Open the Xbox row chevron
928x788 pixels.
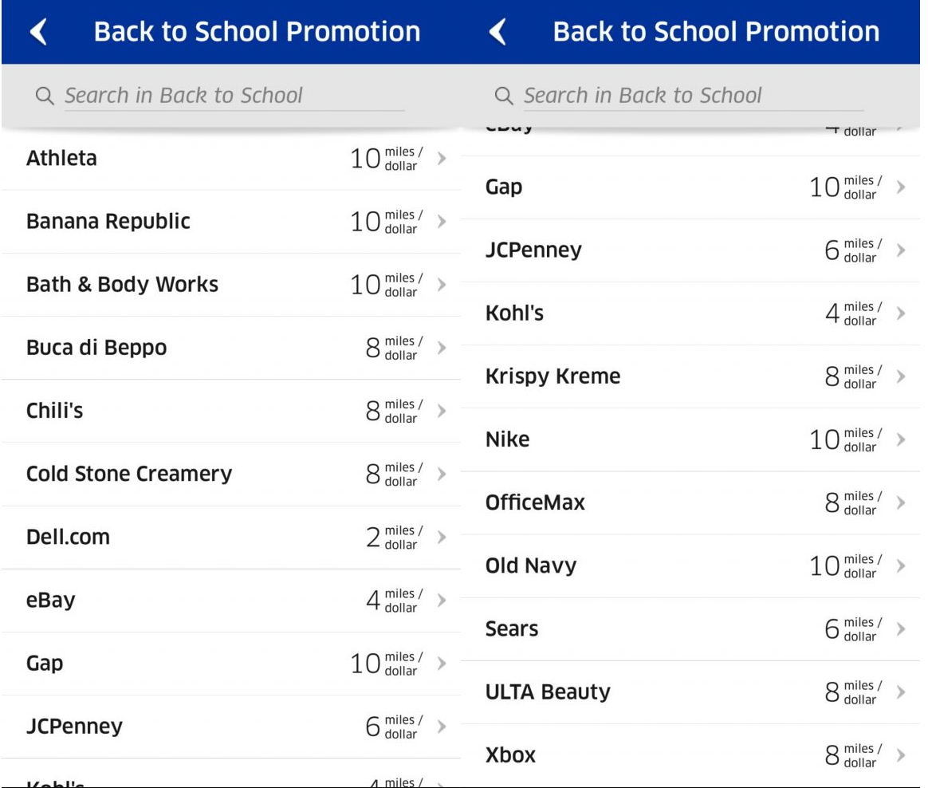point(901,755)
